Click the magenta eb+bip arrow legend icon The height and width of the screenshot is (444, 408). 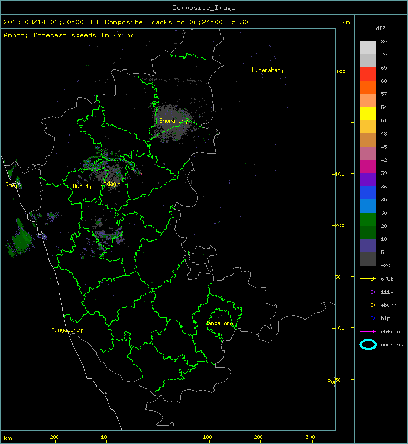coord(368,331)
